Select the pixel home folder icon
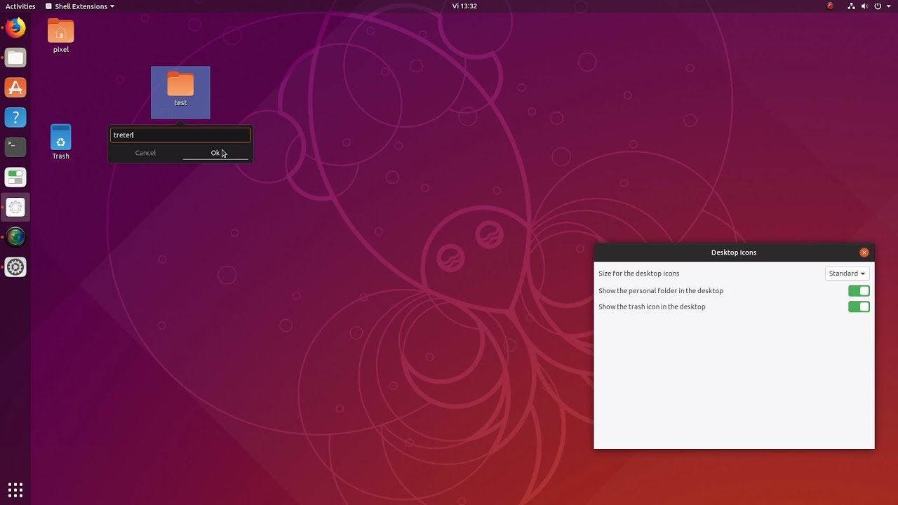 pyautogui.click(x=61, y=35)
